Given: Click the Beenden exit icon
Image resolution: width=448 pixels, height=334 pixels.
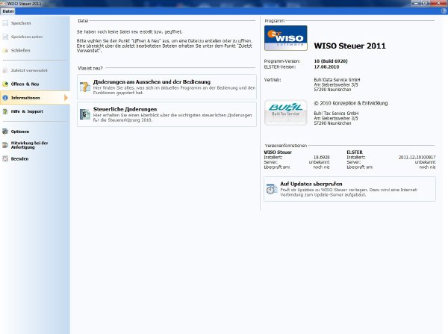Looking at the screenshot, I should pyautogui.click(x=5, y=158).
